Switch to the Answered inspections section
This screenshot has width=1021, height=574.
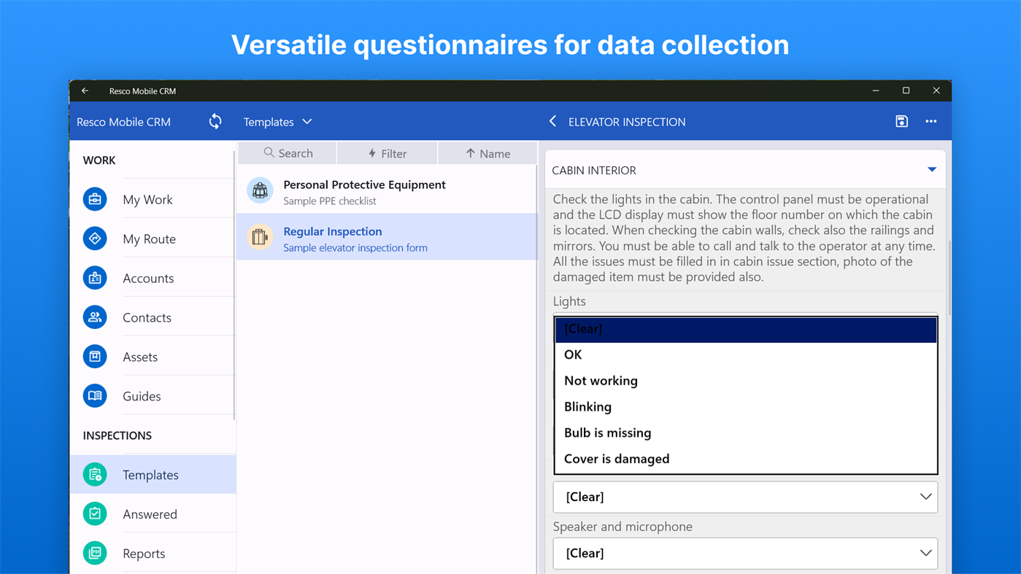click(x=150, y=513)
